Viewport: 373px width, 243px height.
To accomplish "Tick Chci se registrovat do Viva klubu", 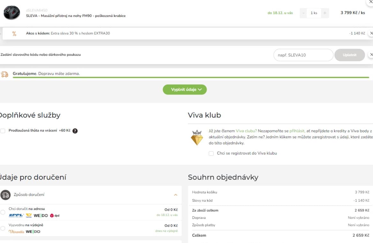I will click(x=211, y=154).
